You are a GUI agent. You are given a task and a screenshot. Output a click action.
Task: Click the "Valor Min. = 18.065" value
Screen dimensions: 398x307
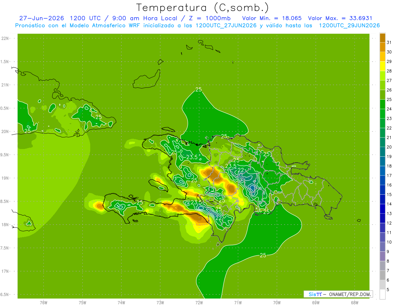(x=272, y=18)
